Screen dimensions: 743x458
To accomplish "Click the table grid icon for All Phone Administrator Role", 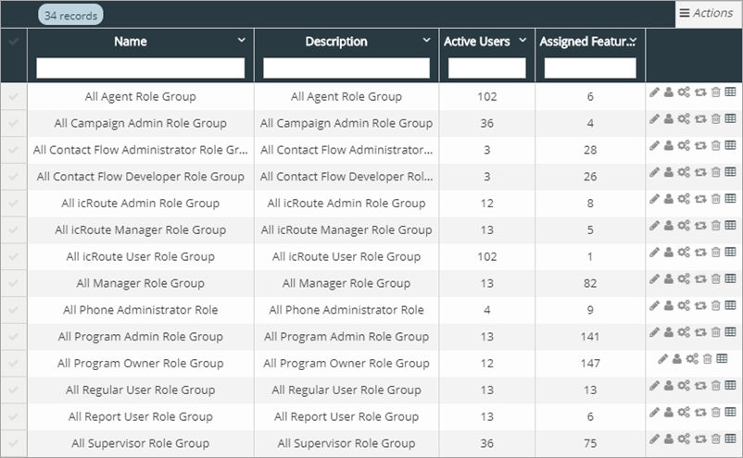I will click(730, 305).
